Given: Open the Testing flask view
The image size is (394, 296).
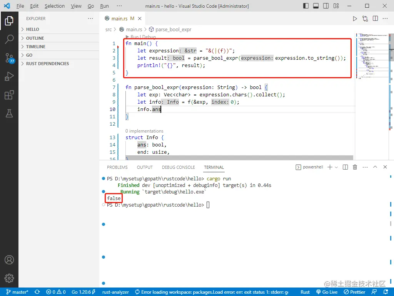Looking at the screenshot, I should pos(9,114).
